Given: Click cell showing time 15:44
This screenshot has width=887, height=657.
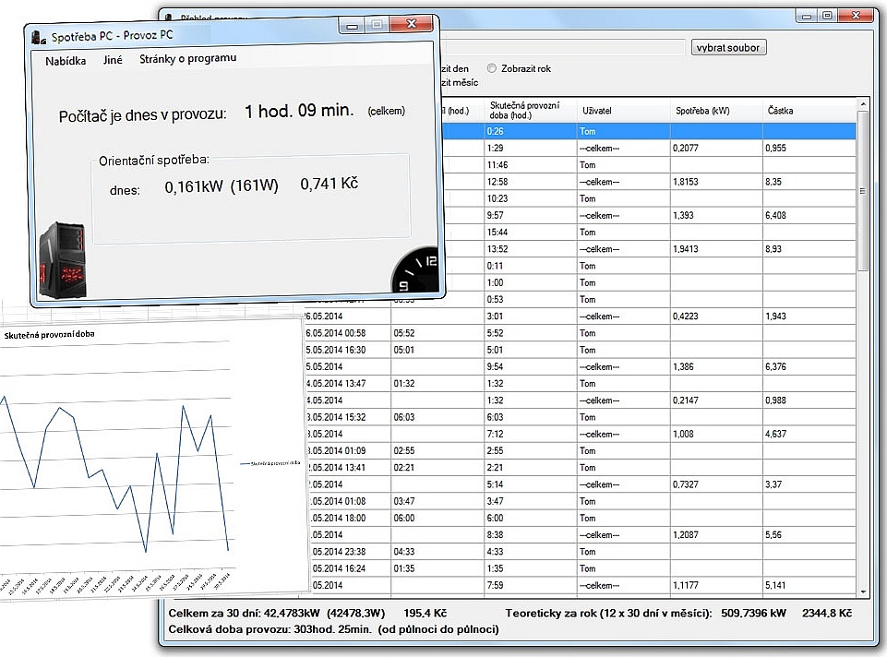Looking at the screenshot, I should coord(531,233).
